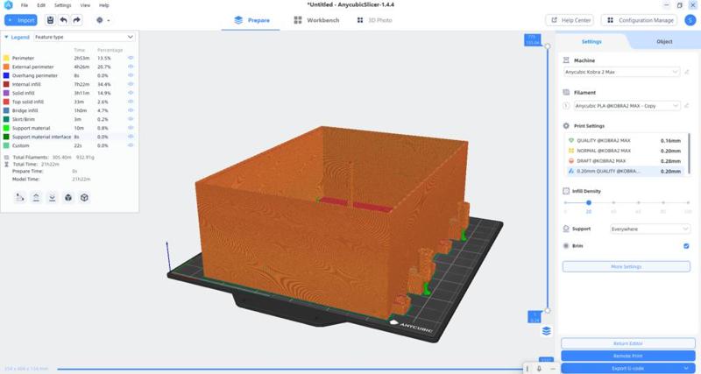Open the Help Center
Image resolution: width=701 pixels, height=374 pixels.
[x=570, y=20]
